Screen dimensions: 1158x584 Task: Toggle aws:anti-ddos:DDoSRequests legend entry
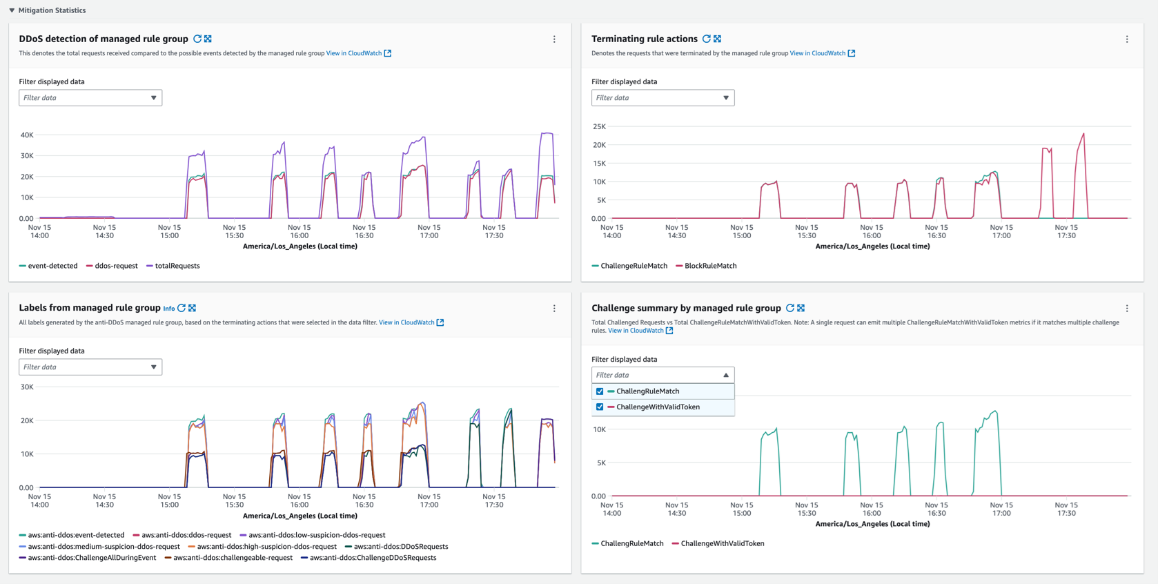(397, 547)
